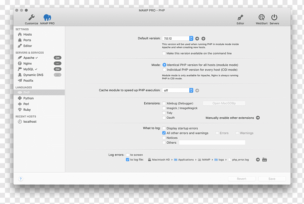Screen dimensions: 304x204
Task: Select Identical PHP version module mode
Action: 165,65
